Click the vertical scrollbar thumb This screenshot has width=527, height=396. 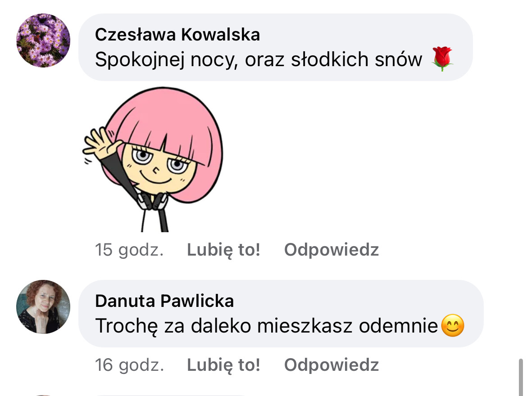521,377
